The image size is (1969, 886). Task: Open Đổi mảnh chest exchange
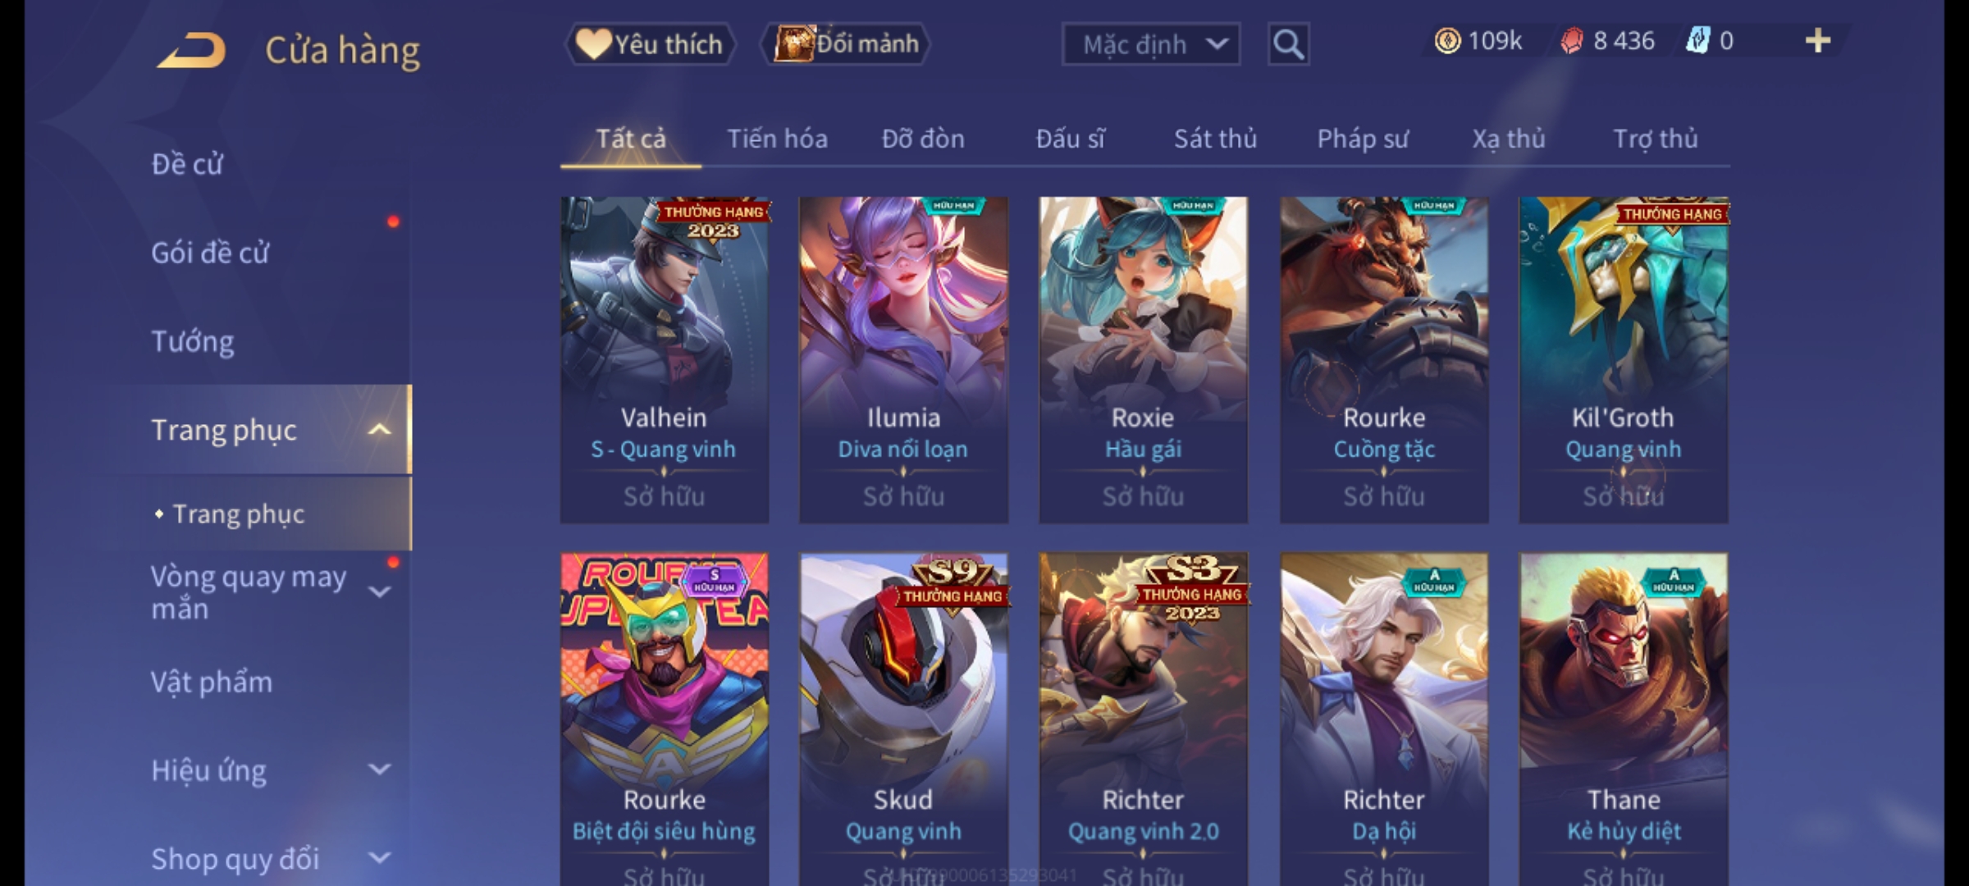click(x=845, y=44)
